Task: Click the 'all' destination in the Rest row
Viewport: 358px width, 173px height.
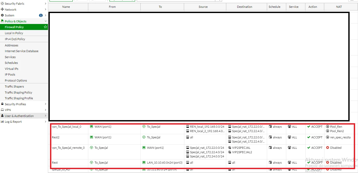Action: pos(234,163)
